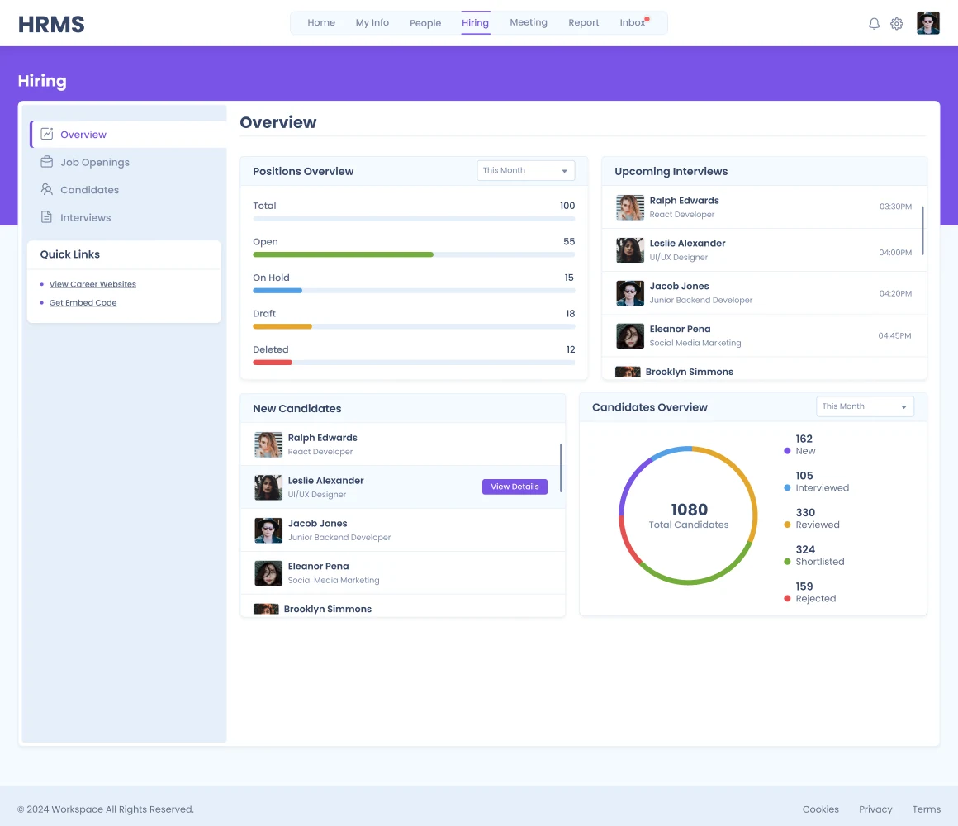Switch to the People tab

pos(425,23)
